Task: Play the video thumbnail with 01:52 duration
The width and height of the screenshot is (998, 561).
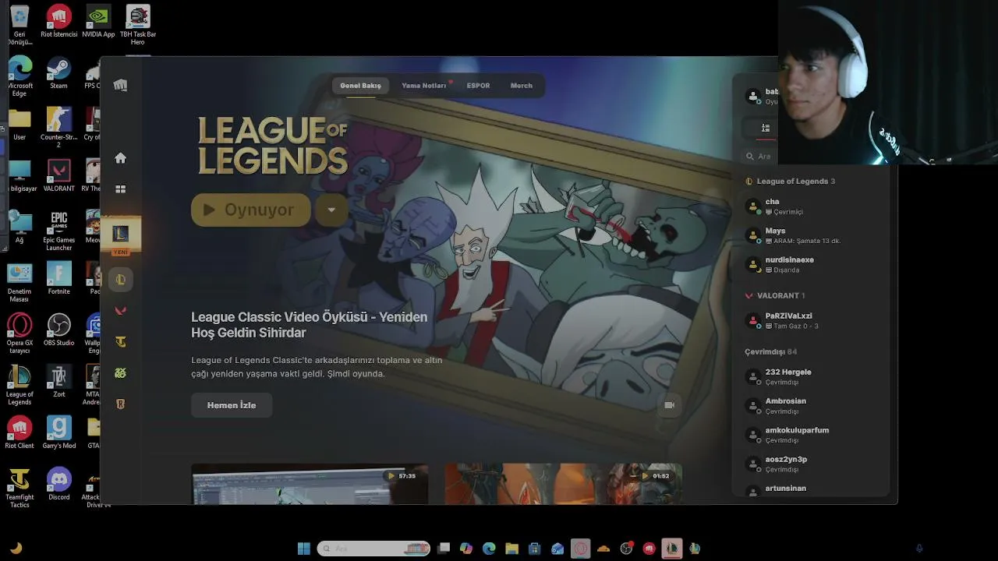Action: [563, 484]
